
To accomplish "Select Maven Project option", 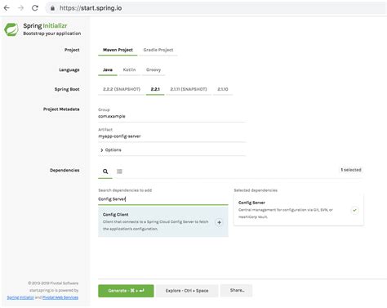I will [x=118, y=50].
